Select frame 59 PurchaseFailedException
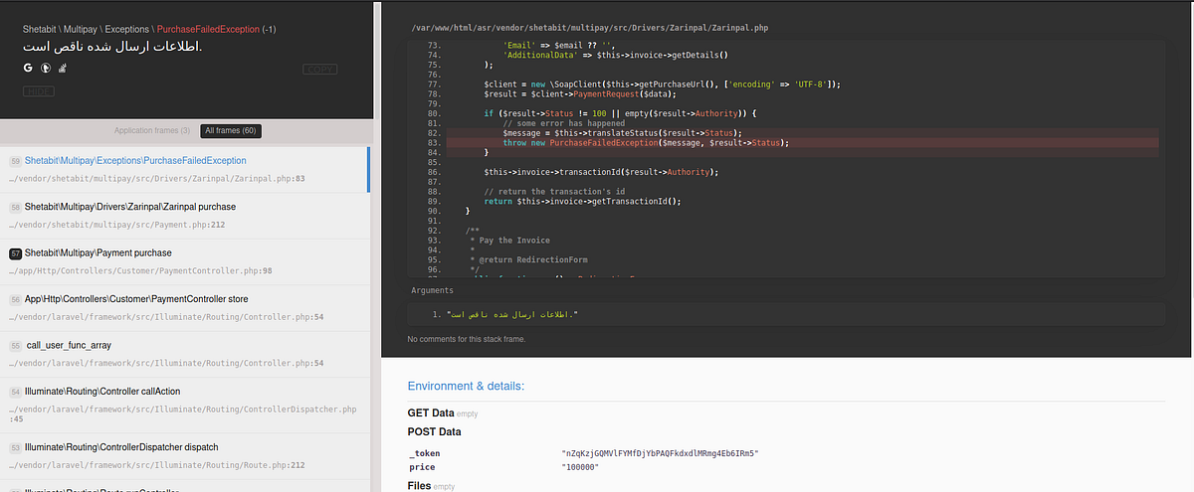Image resolution: width=1194 pixels, height=492 pixels. 184,169
